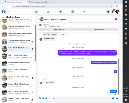Image resolution: width=129 pixels, height=103 pixels.
Task: Send a thumbs-up like
Action: click(117, 98)
